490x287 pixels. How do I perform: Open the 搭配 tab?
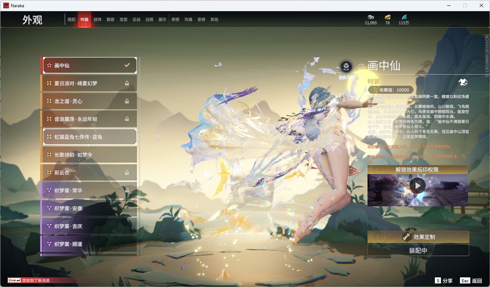point(72,19)
